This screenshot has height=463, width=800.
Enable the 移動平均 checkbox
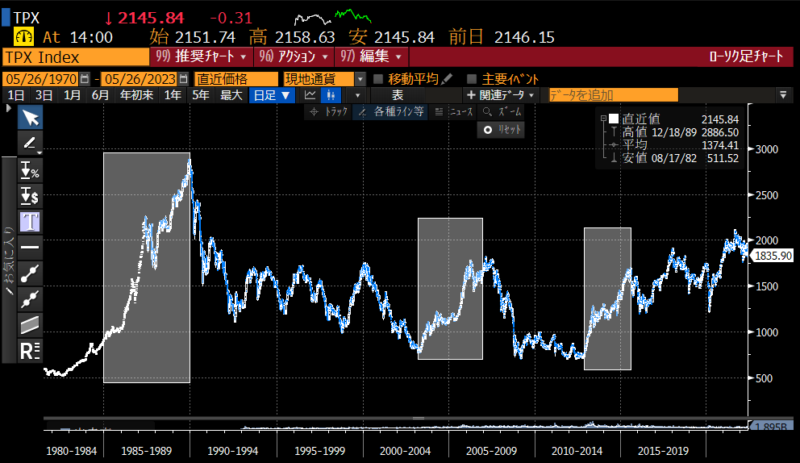coord(378,79)
